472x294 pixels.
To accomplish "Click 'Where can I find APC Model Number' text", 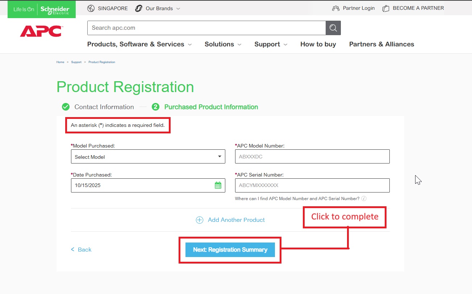I will (297, 199).
